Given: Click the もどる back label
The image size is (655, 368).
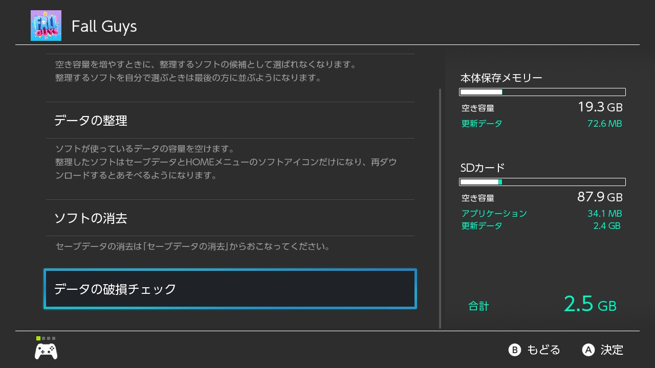Looking at the screenshot, I should click(543, 350).
